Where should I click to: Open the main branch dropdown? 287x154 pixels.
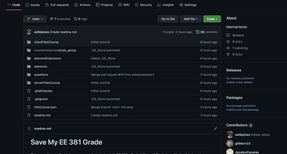(x=35, y=19)
